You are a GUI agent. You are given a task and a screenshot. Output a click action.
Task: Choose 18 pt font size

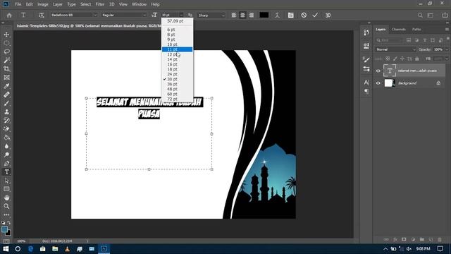tap(177, 69)
